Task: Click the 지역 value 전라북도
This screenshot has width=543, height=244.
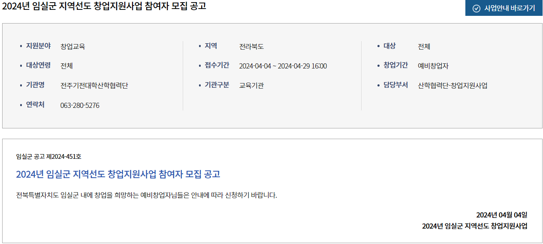Action: [251, 46]
